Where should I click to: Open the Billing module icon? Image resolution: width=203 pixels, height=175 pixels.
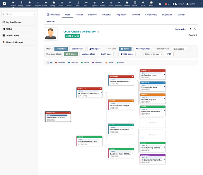click(54, 2)
